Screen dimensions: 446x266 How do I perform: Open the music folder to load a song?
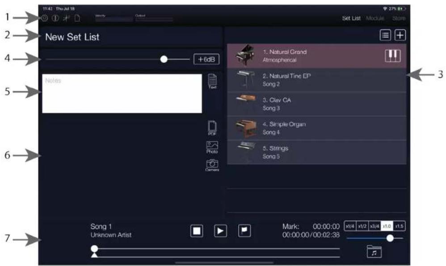pos(374,252)
